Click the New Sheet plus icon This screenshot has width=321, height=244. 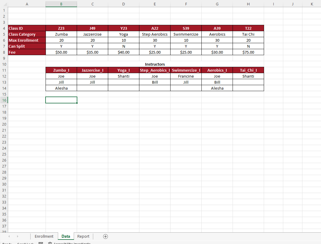click(x=105, y=237)
